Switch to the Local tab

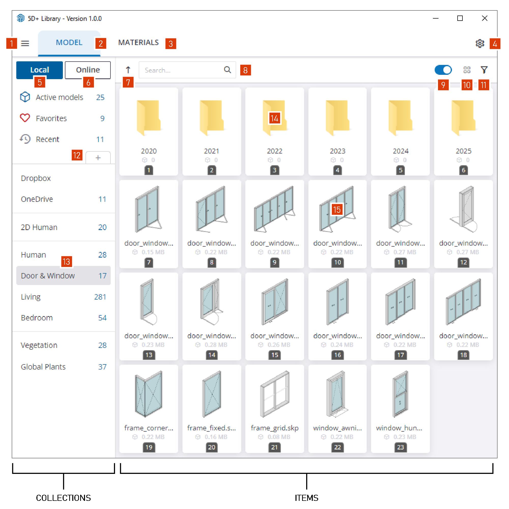(40, 70)
